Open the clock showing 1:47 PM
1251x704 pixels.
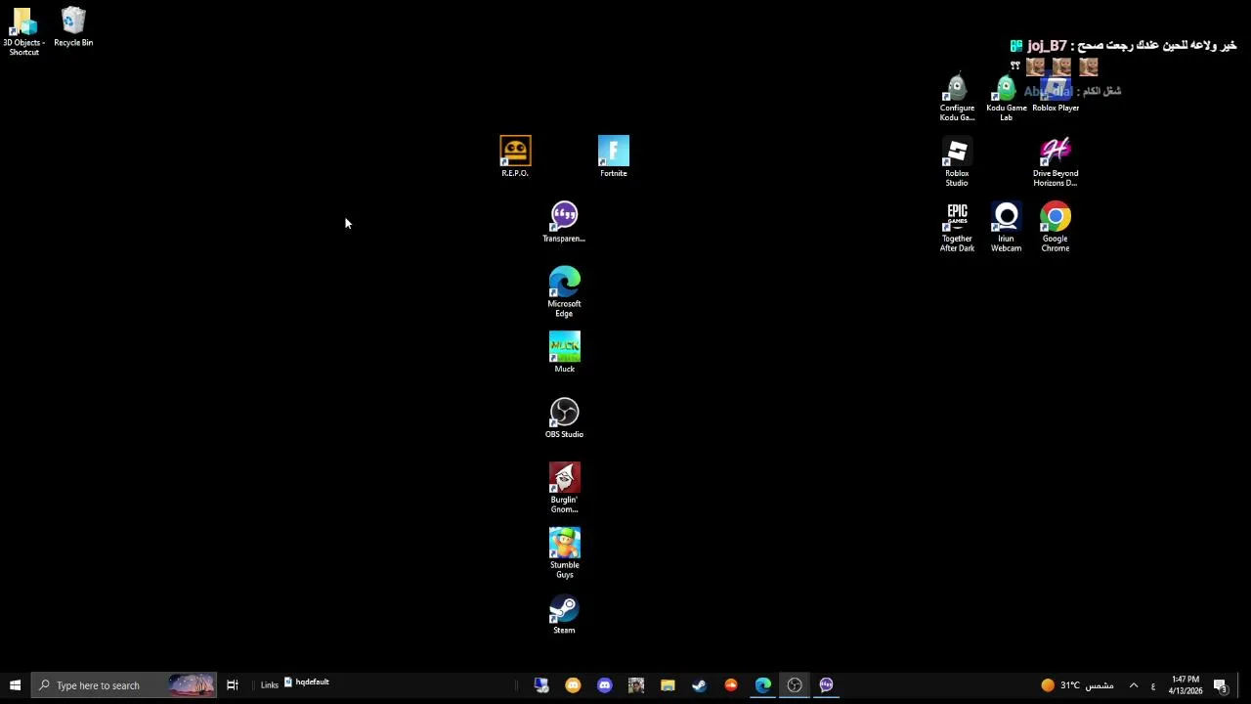coord(1185,685)
